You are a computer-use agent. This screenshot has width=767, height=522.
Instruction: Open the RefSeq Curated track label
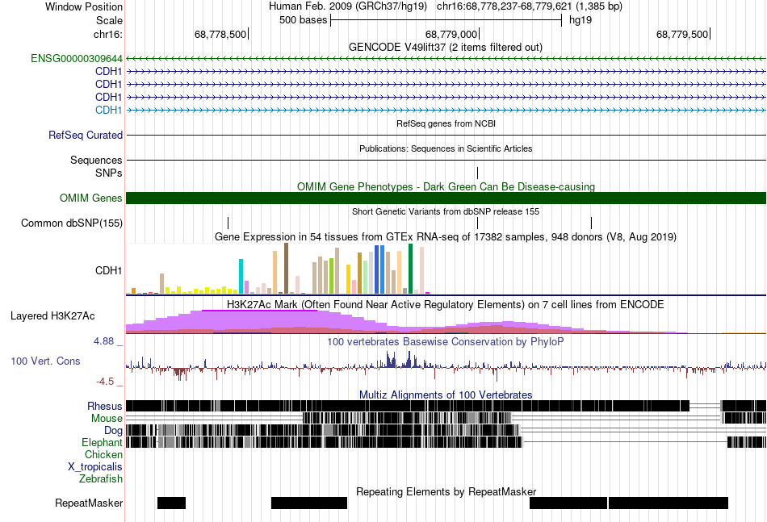pos(86,135)
